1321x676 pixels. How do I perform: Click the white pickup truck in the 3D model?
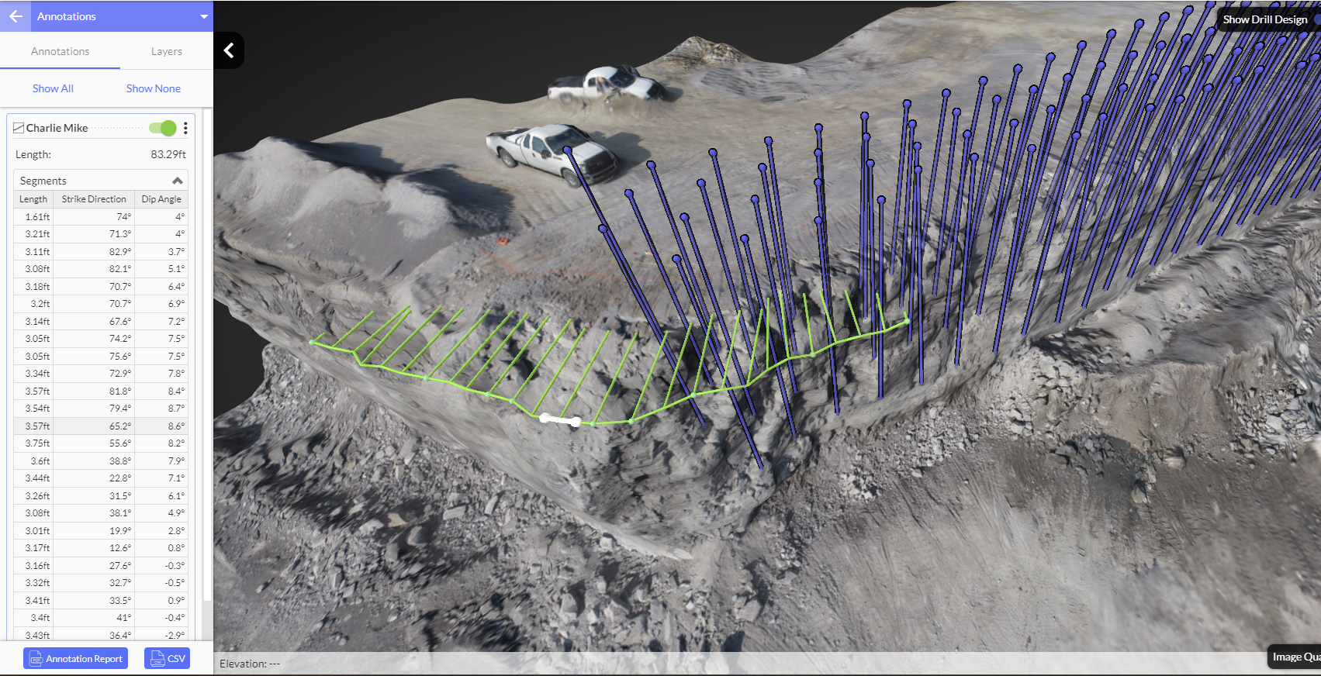(552, 151)
